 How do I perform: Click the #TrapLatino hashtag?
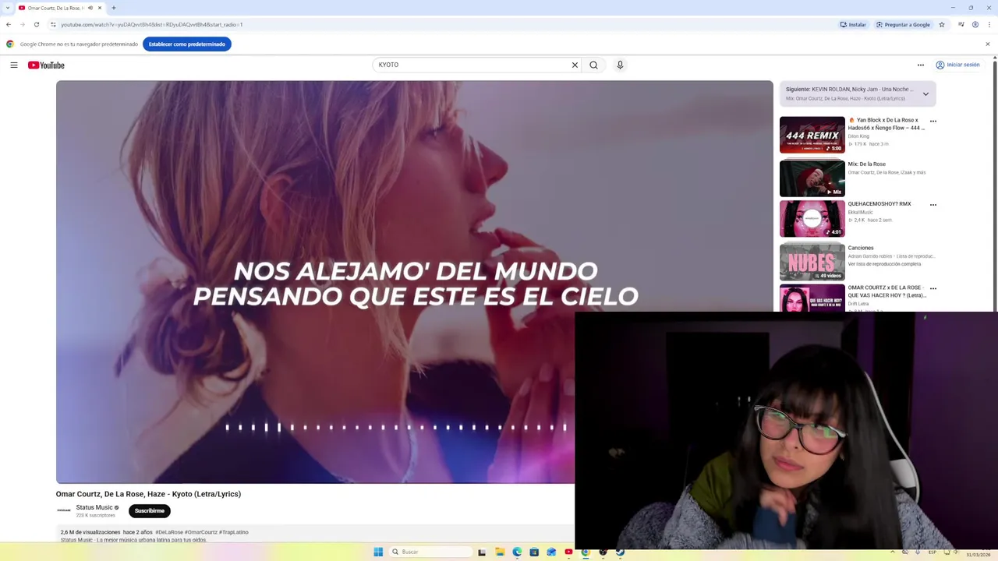click(x=234, y=532)
